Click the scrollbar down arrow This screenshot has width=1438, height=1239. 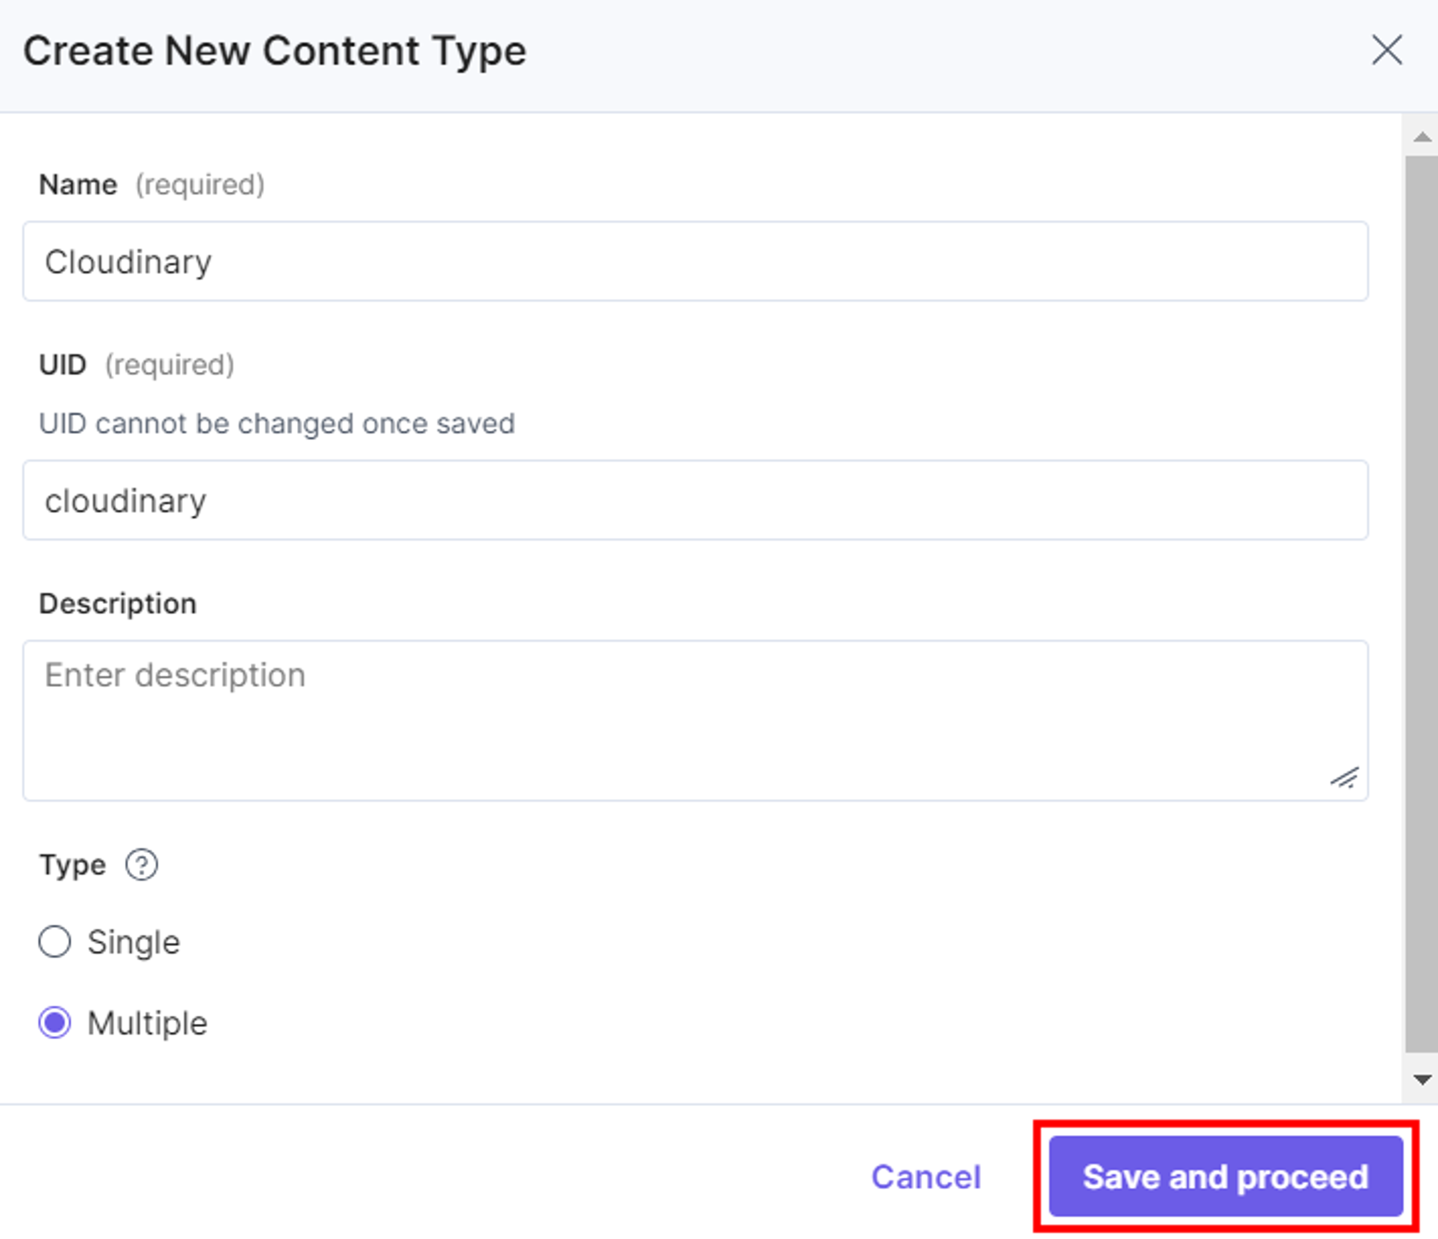click(1422, 1080)
